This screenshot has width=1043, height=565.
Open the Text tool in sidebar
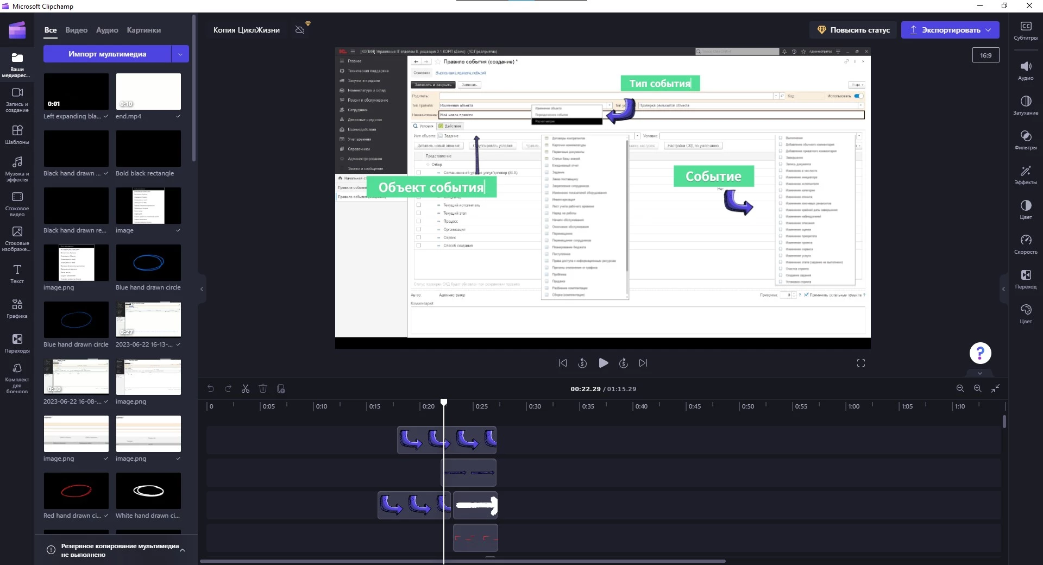[17, 273]
